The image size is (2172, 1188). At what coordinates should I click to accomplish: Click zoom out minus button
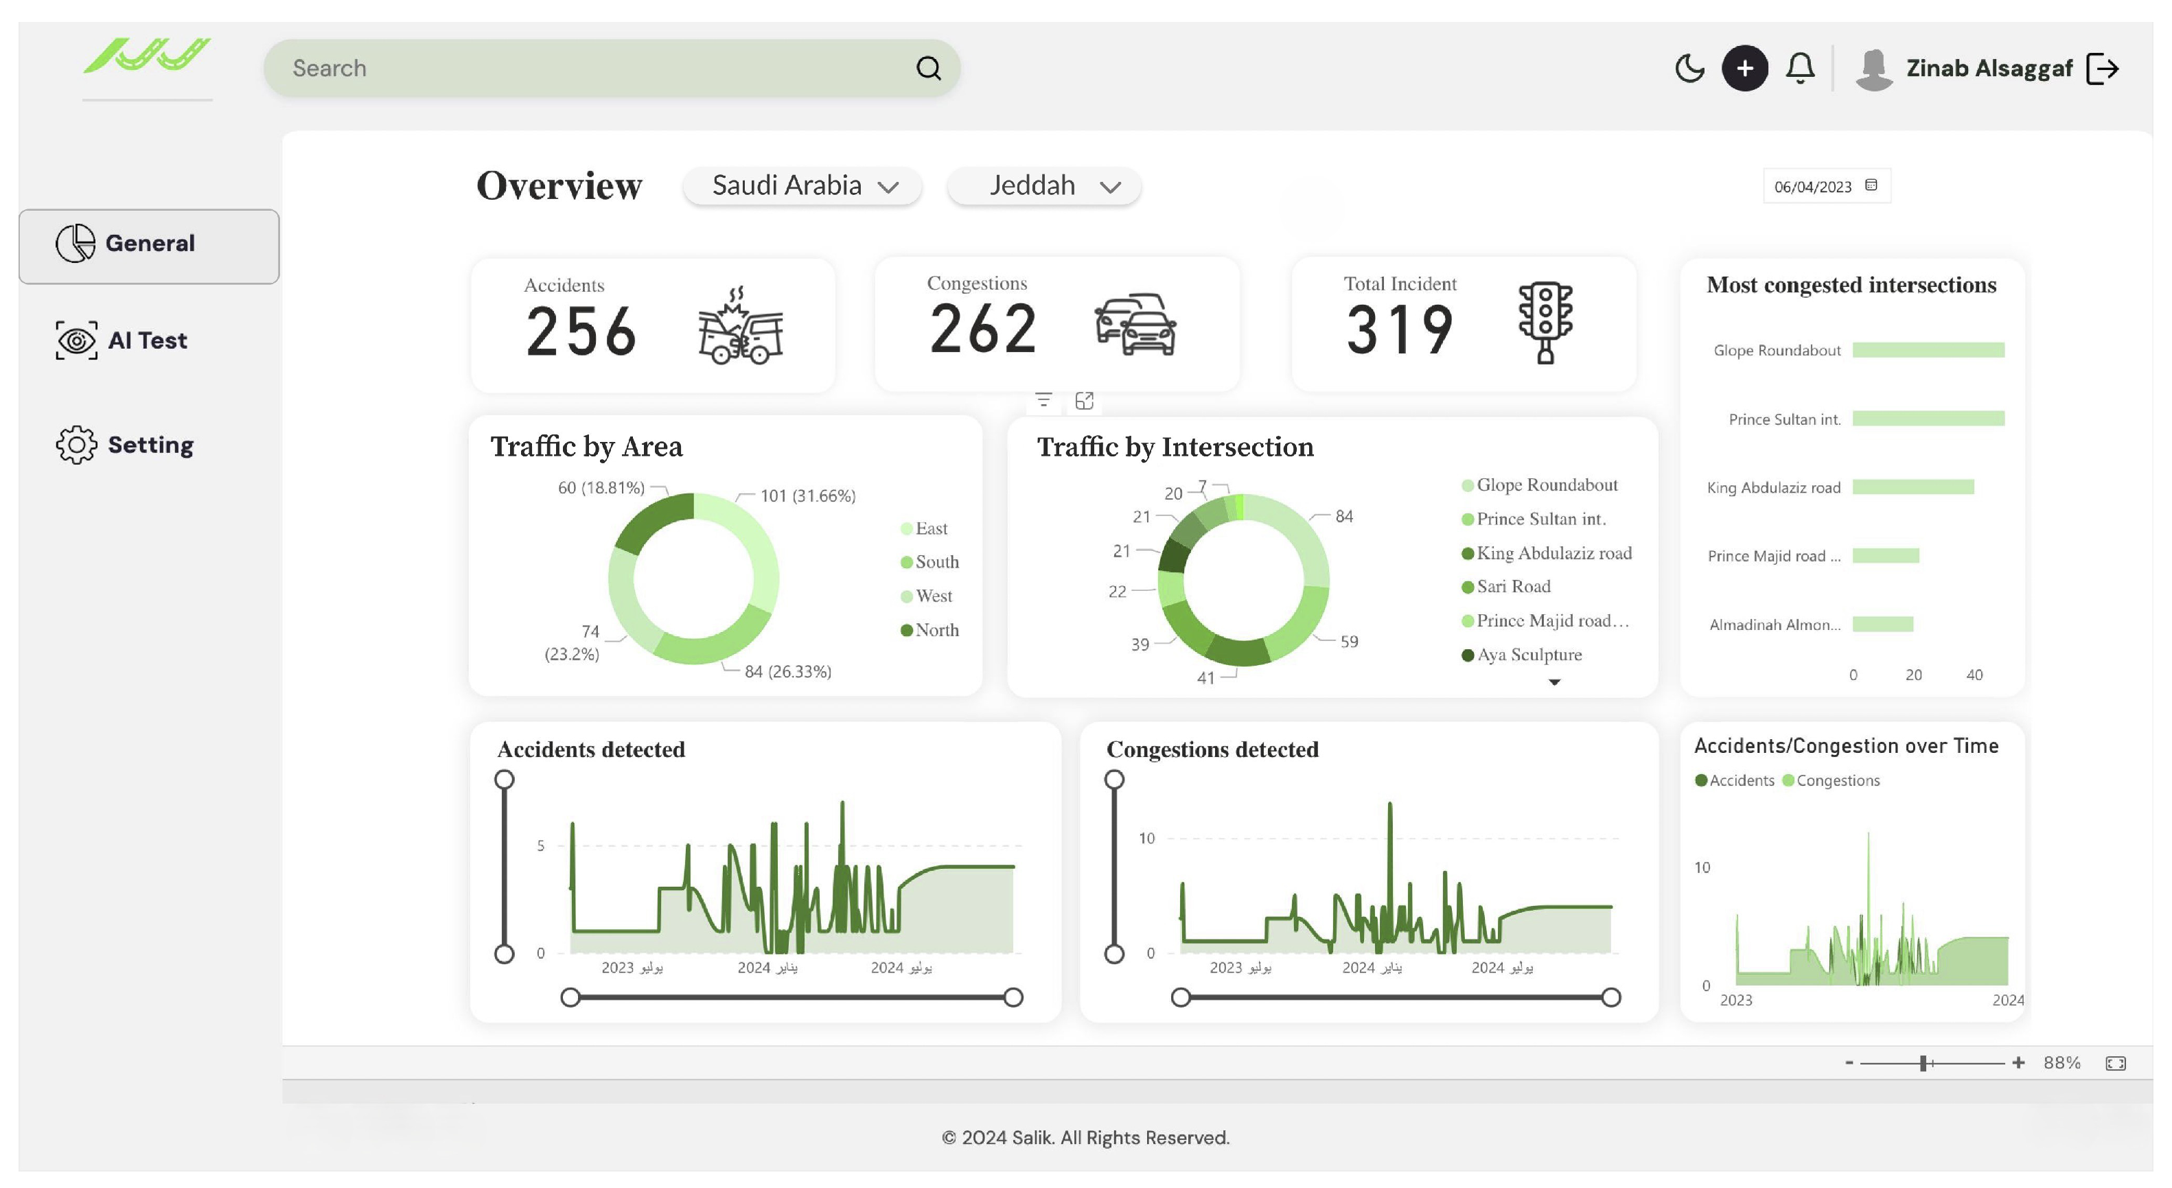point(1848,1062)
